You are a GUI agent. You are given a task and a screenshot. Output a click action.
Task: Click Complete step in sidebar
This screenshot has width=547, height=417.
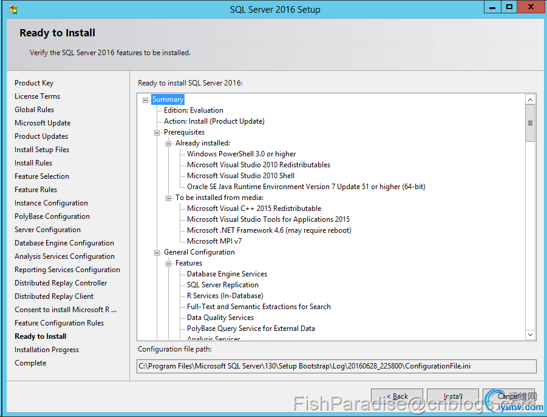click(30, 363)
